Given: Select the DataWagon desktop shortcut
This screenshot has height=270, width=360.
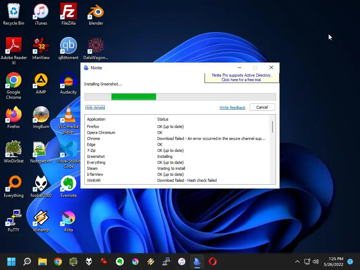Looking at the screenshot, I should (96, 49).
